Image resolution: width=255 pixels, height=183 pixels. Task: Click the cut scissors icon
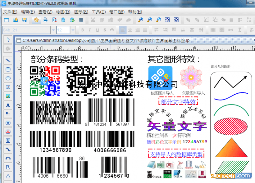click(93, 20)
